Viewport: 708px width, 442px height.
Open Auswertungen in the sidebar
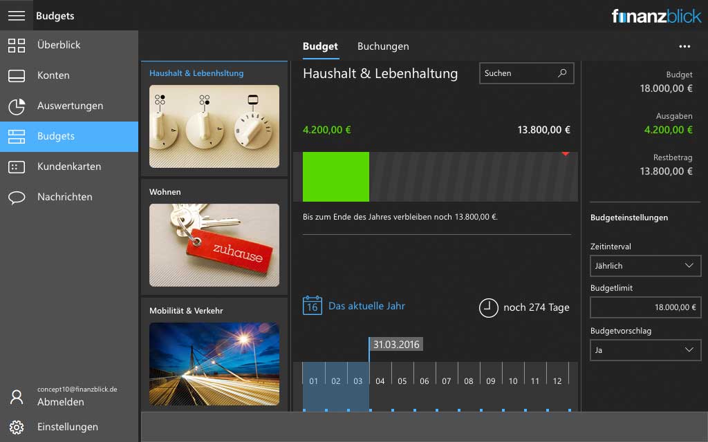click(69, 106)
